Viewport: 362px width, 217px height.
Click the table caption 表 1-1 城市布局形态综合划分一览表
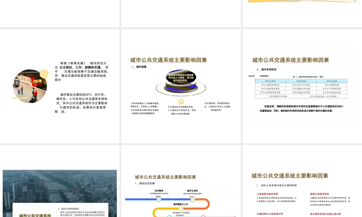(x=308, y=77)
